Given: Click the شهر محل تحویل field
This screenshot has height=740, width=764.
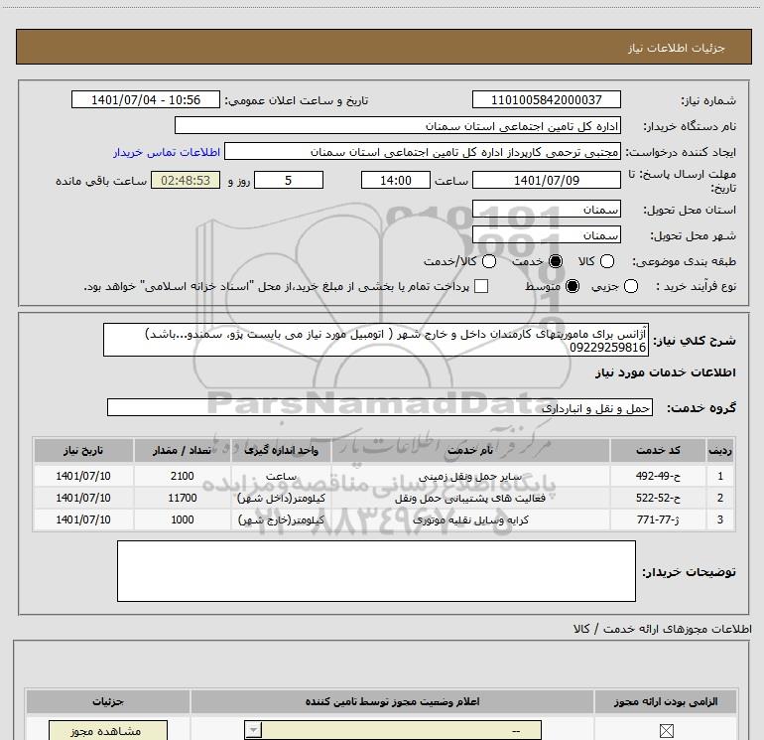Looking at the screenshot, I should click(546, 234).
